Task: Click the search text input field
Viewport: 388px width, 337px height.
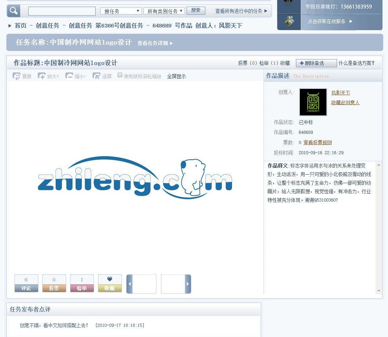Action: [x=62, y=11]
